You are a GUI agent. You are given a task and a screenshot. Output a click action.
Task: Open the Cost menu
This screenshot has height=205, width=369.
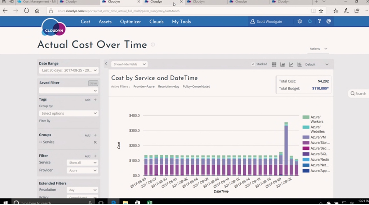click(85, 22)
